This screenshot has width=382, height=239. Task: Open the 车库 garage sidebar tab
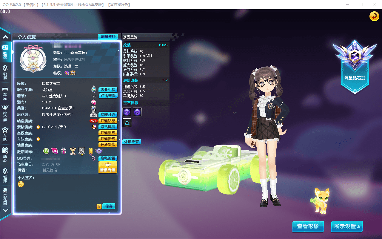click(x=5, y=93)
